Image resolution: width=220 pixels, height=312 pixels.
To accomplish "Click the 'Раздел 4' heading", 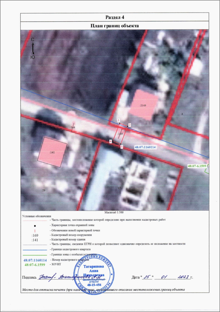I will pos(114,17).
